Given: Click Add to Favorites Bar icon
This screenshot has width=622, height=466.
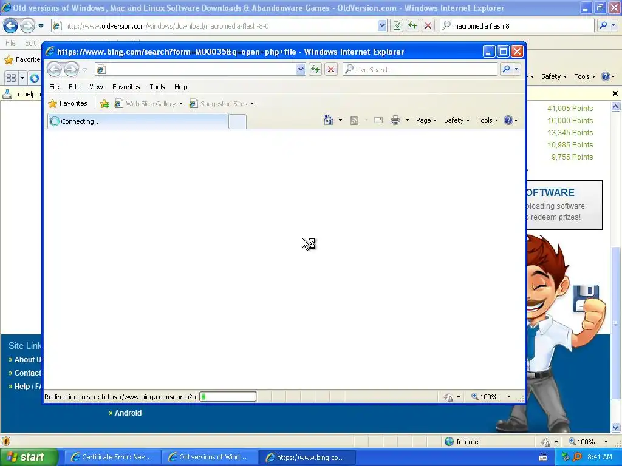Looking at the screenshot, I should [104, 103].
